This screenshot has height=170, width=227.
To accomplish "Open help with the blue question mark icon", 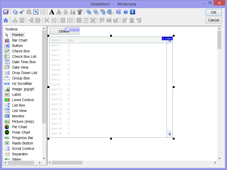I will point(126,12).
